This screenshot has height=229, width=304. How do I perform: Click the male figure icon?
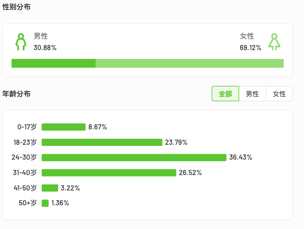coord(21,42)
